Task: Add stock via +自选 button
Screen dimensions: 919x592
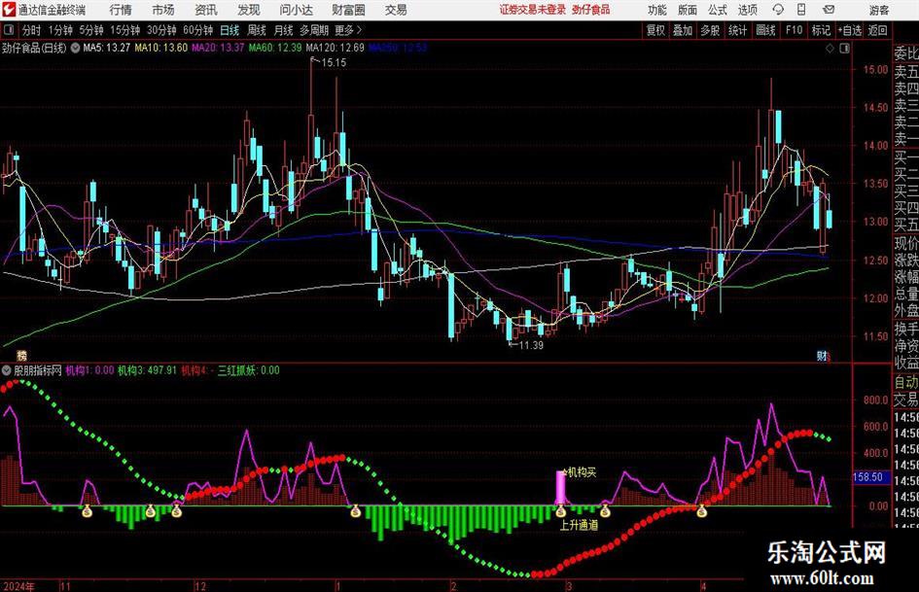Action: click(x=850, y=30)
